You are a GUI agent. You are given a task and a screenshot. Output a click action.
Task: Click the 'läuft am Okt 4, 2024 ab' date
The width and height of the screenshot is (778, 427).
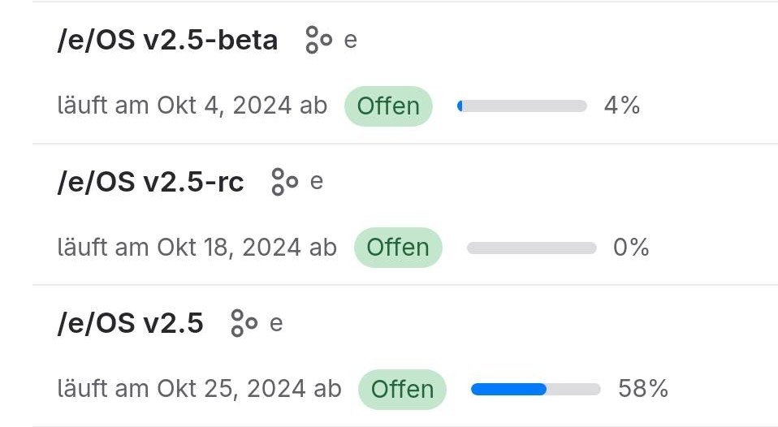(192, 106)
